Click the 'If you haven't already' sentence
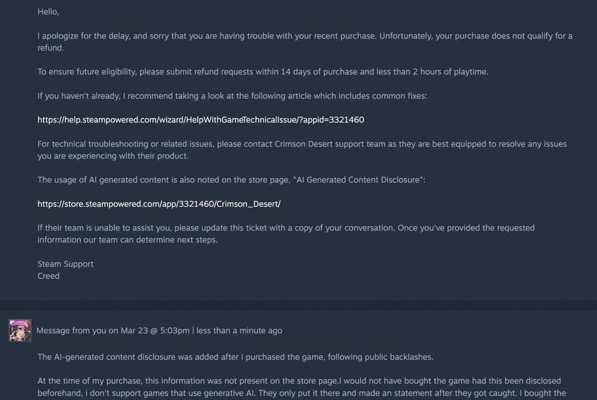The width and height of the screenshot is (597, 400). [232, 96]
